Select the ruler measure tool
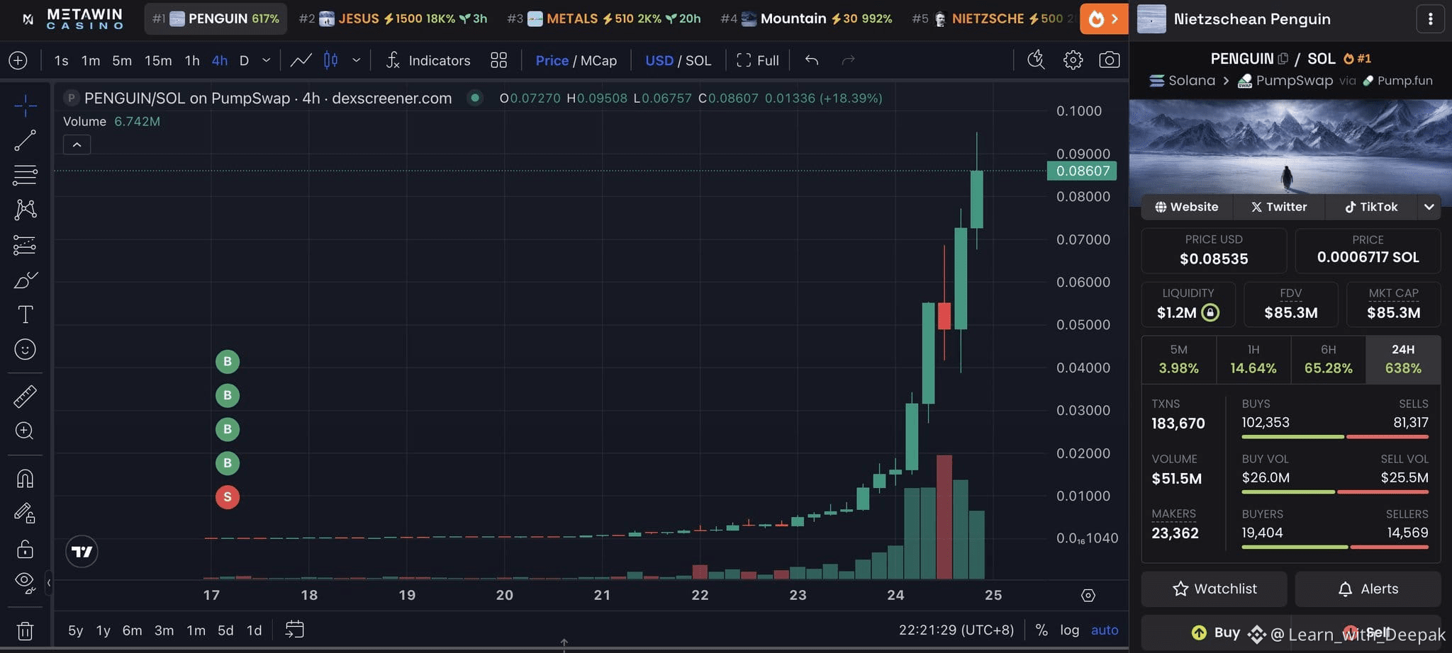 click(25, 397)
